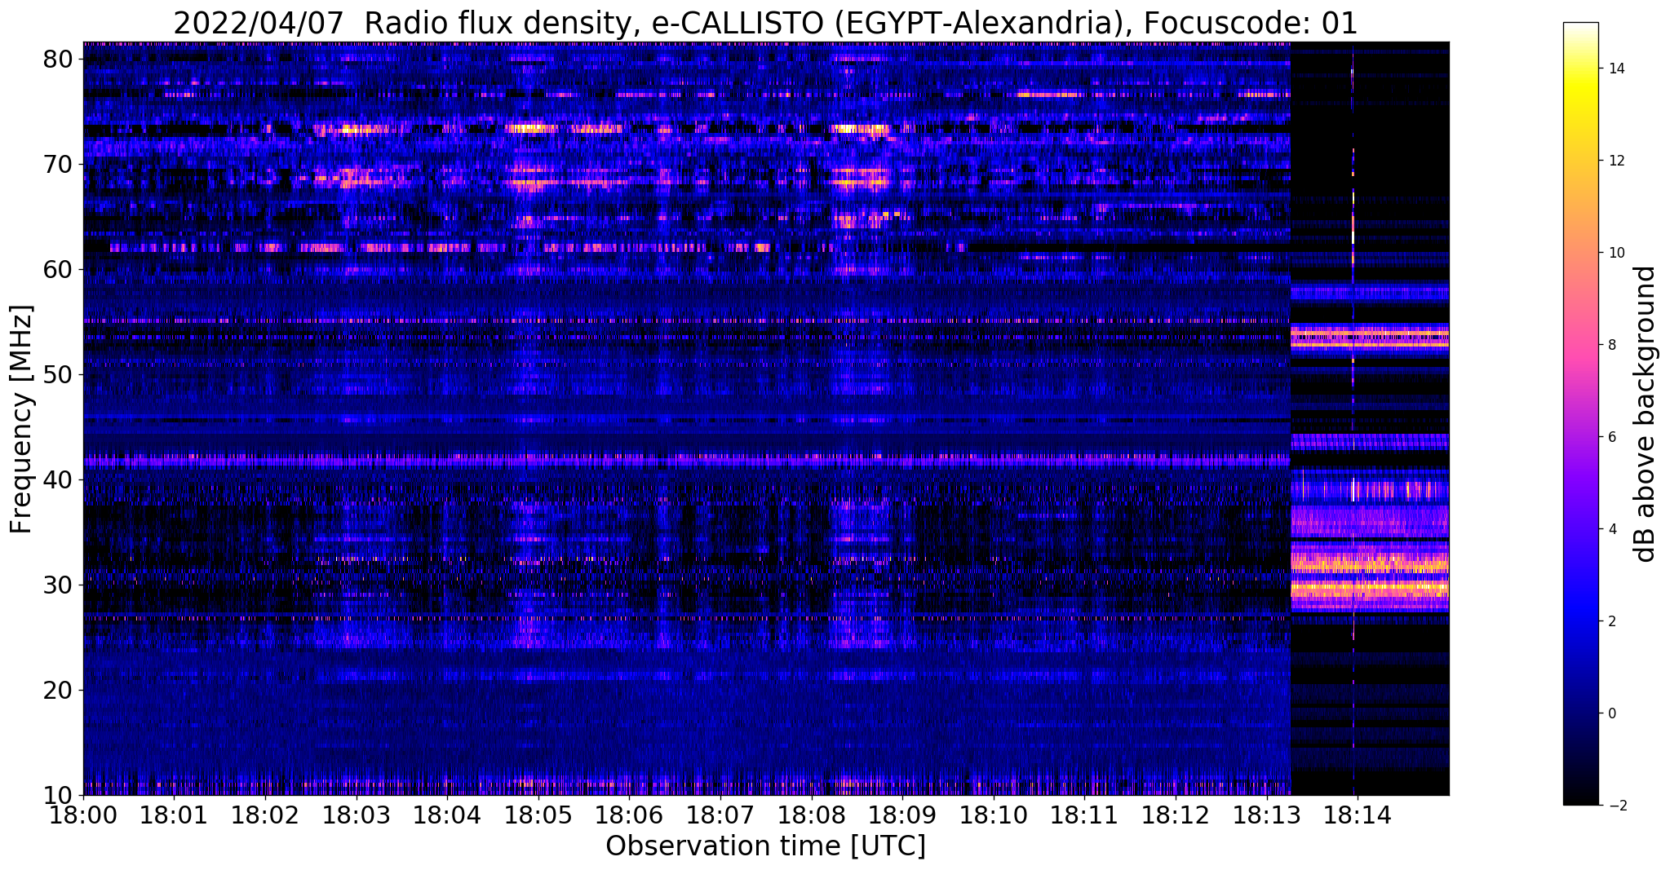Click the colorbar tick label 4

(1610, 529)
